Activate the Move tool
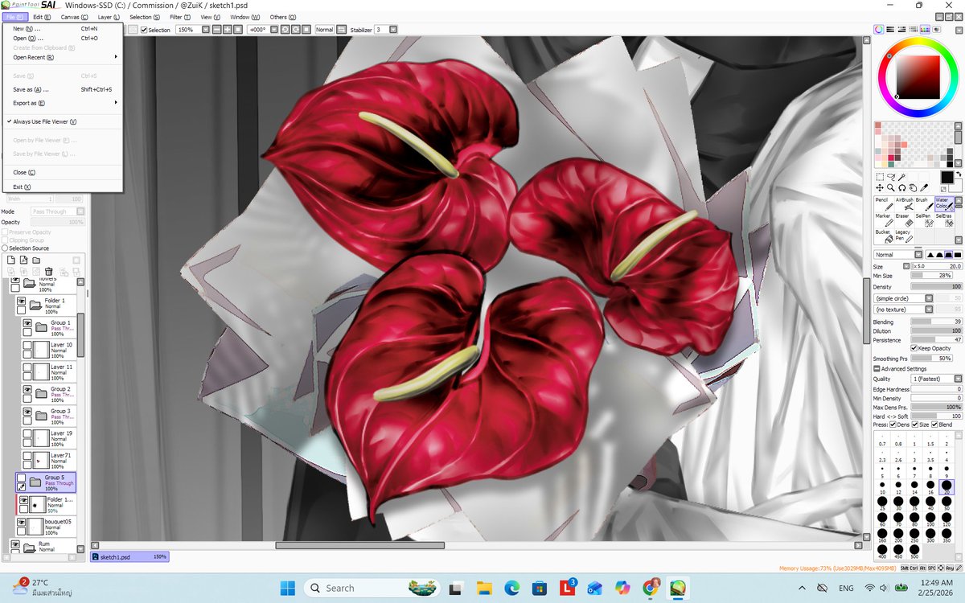Screen dimensions: 965x603 tap(880, 187)
